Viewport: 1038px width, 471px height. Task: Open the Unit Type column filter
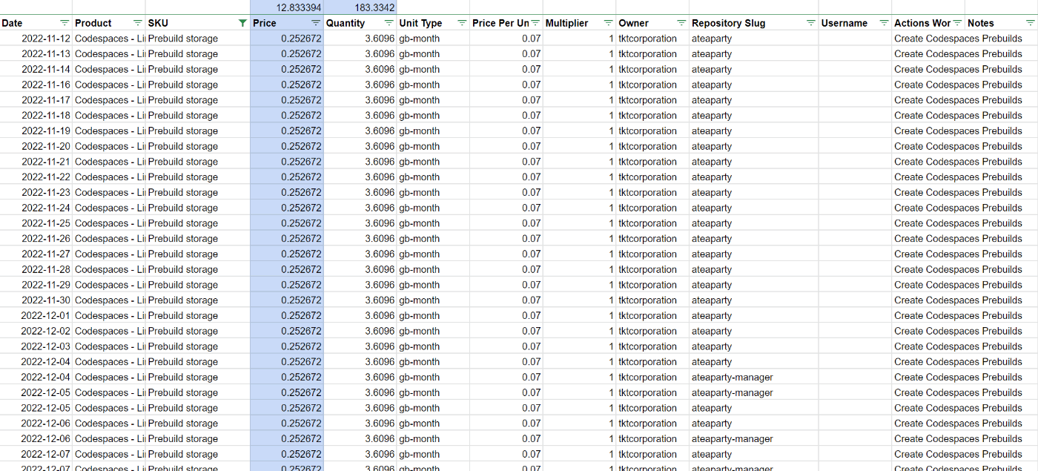[462, 23]
